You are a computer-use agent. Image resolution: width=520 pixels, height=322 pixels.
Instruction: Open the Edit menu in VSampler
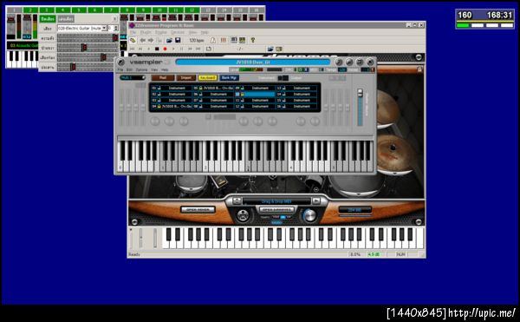point(129,69)
